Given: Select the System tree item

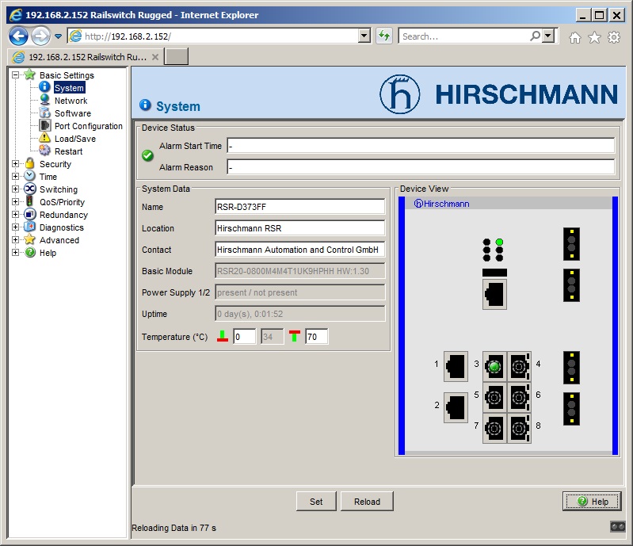Looking at the screenshot, I should (69, 88).
